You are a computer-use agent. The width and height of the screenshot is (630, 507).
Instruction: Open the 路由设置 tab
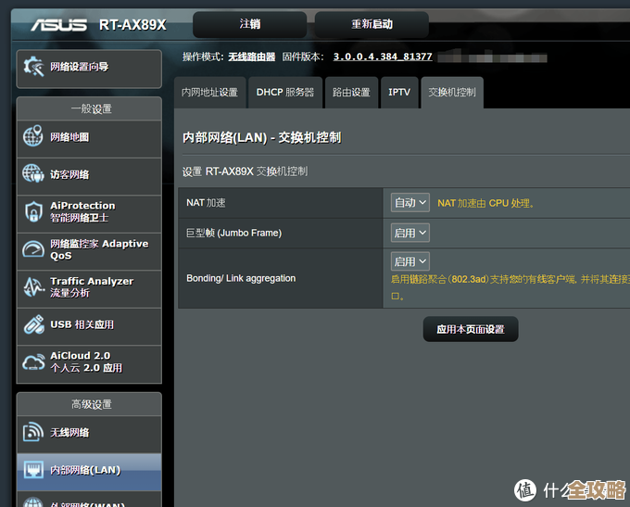pos(351,93)
